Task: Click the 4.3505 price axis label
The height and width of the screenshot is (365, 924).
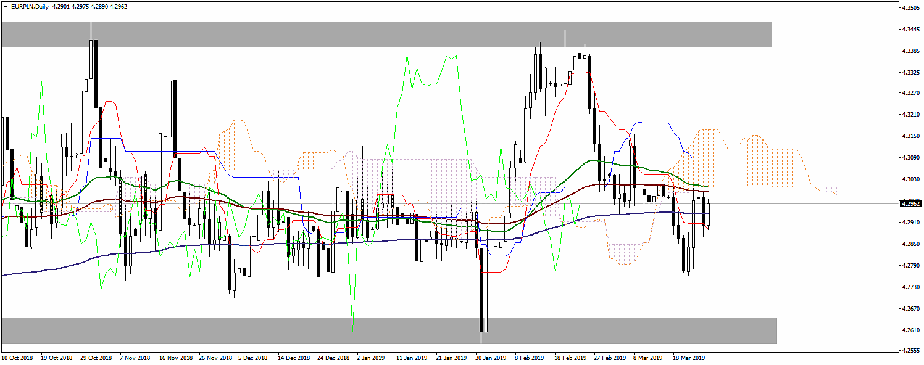Action: (x=911, y=9)
